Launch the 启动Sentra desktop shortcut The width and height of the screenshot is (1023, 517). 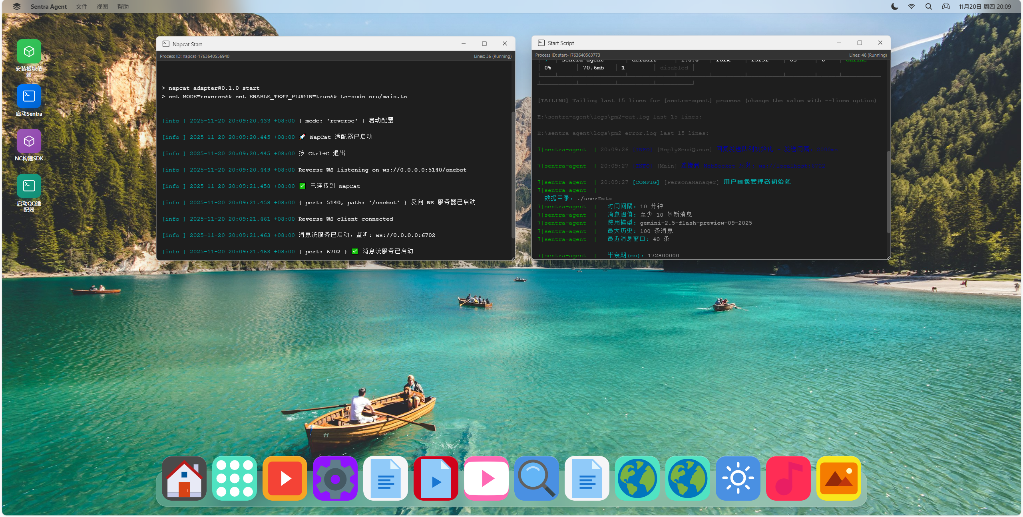pyautogui.click(x=29, y=97)
